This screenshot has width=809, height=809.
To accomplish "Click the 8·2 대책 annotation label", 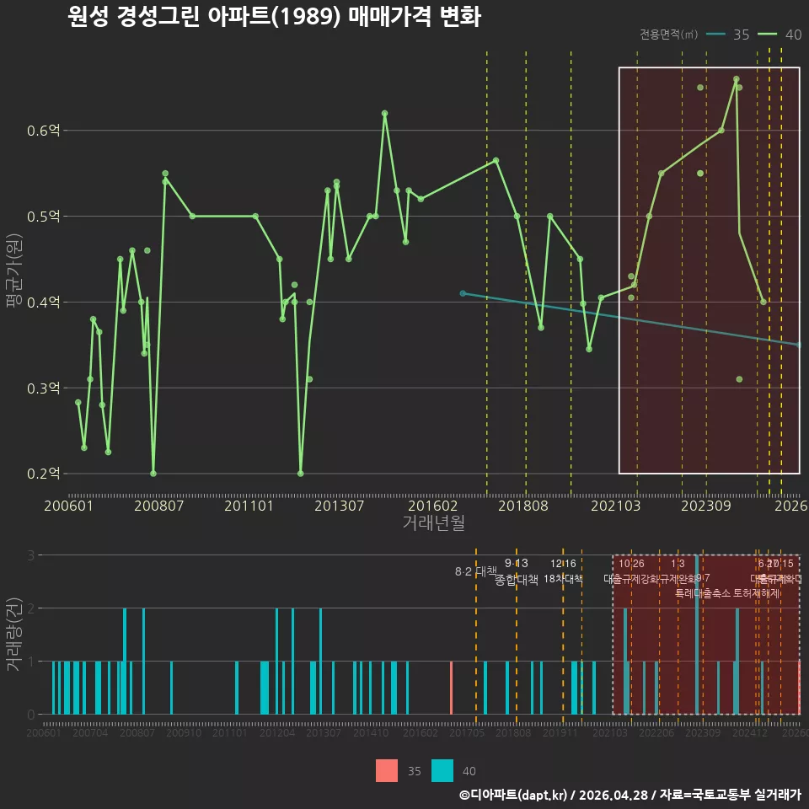I will pos(475,571).
